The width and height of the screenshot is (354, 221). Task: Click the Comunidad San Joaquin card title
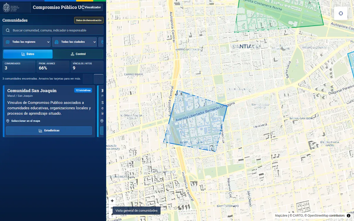[32, 90]
